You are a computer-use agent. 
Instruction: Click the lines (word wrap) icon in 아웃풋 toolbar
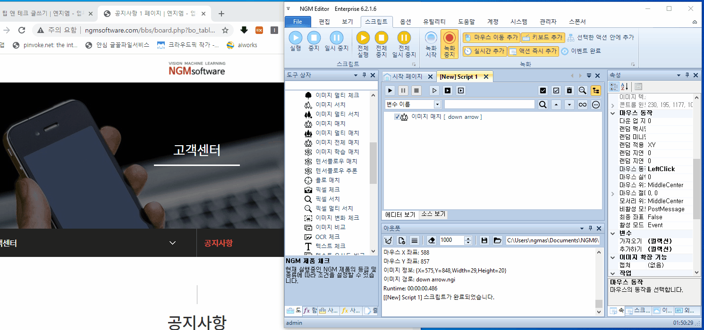415,240
